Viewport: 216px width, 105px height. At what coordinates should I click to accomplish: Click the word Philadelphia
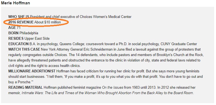pyautogui.click(x=29, y=33)
